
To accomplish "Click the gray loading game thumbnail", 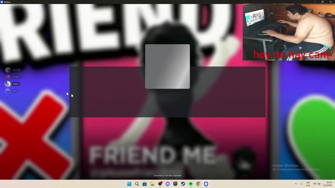I will coord(167,66).
